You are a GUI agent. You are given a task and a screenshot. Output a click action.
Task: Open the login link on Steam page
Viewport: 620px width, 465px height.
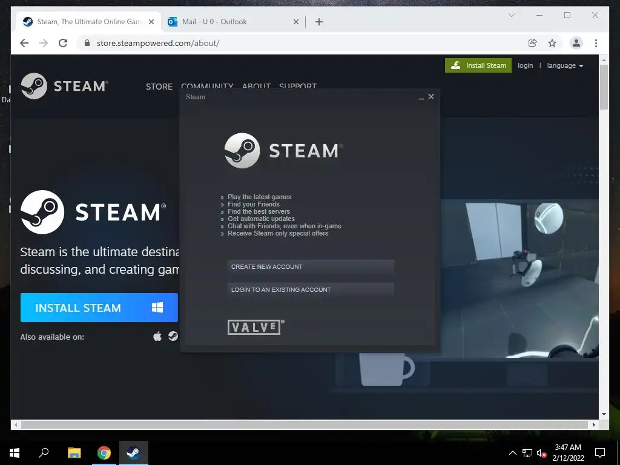click(525, 65)
